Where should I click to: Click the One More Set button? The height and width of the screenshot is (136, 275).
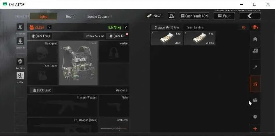tap(95, 36)
